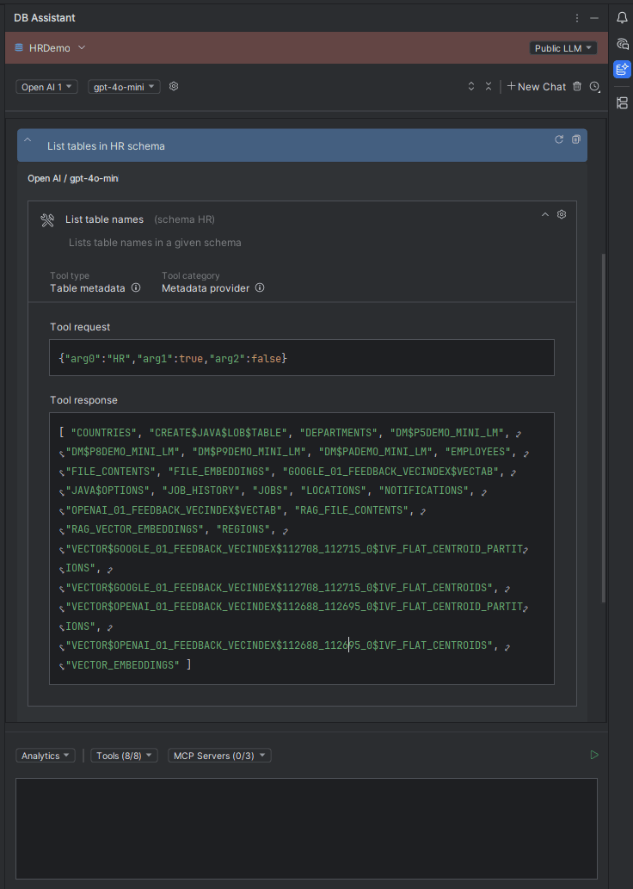633x889 pixels.
Task: Open the MCP Servers (0/3) dropdown
Action: [219, 756]
